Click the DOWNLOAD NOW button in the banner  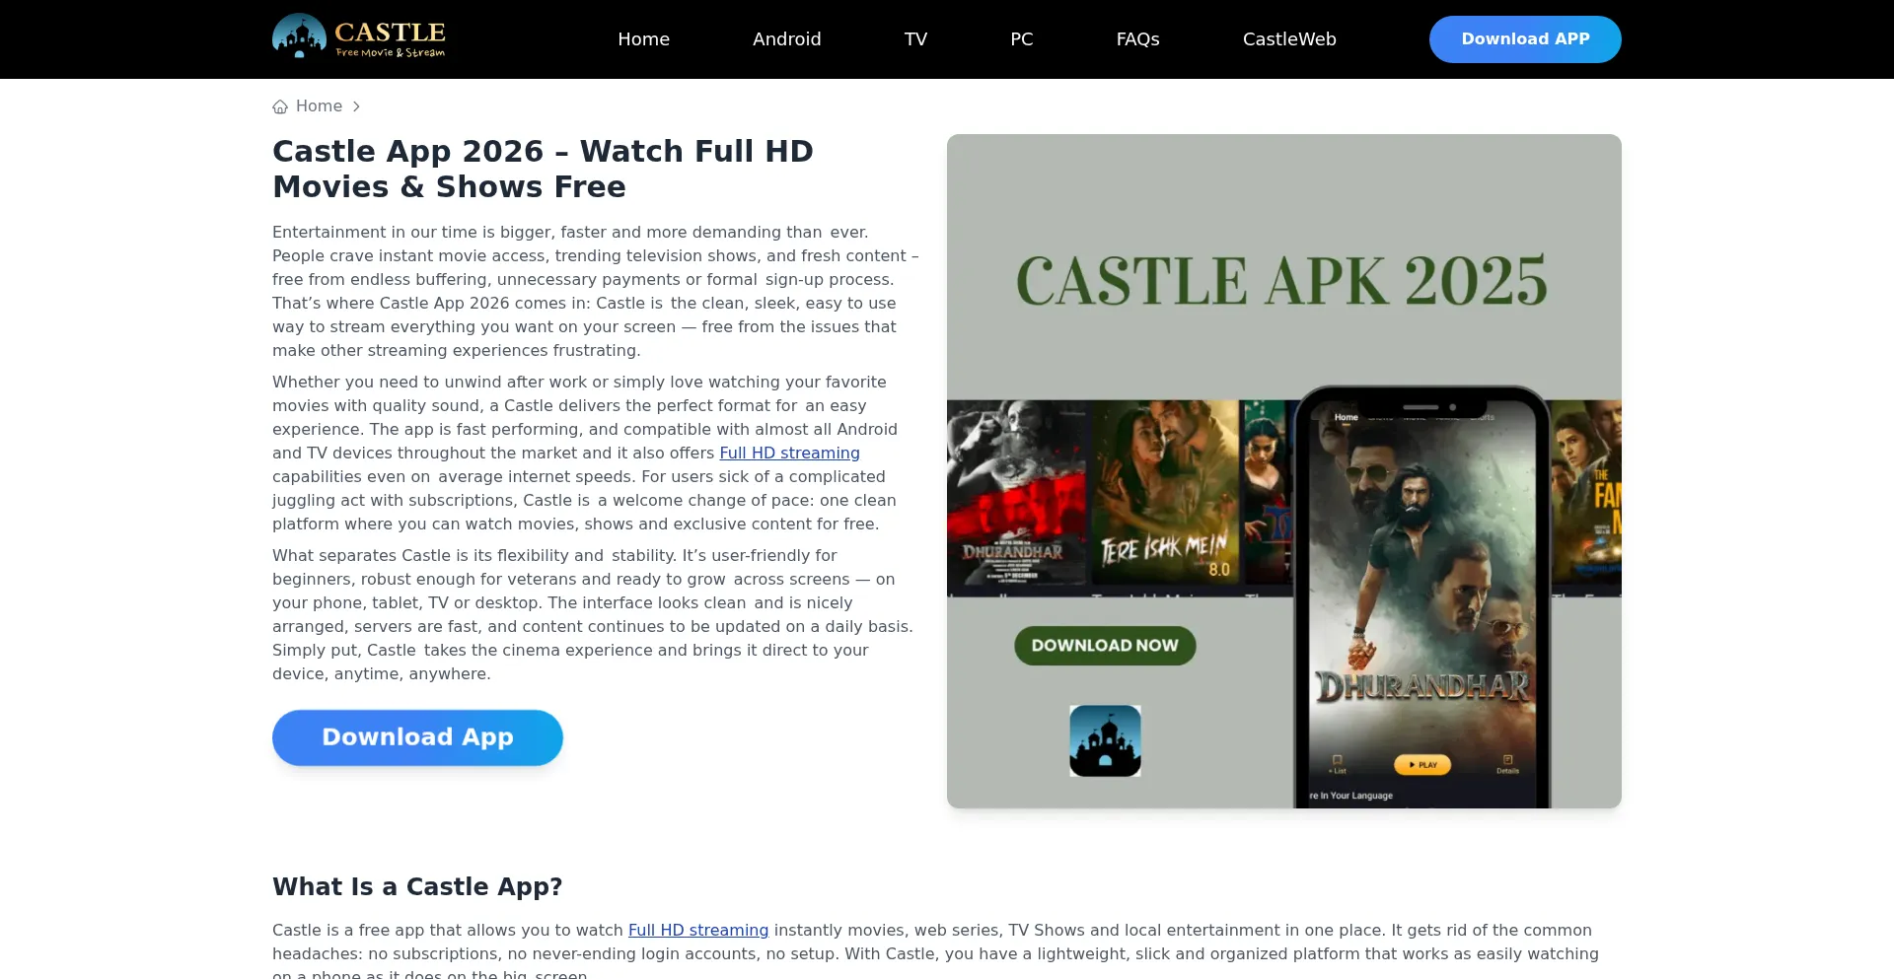click(x=1105, y=646)
